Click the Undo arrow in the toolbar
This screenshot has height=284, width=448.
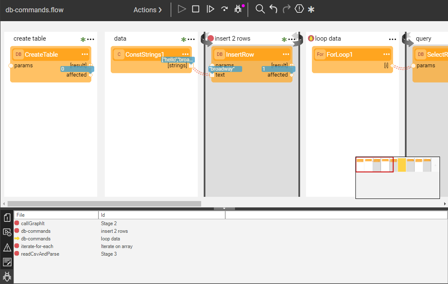coord(273,9)
